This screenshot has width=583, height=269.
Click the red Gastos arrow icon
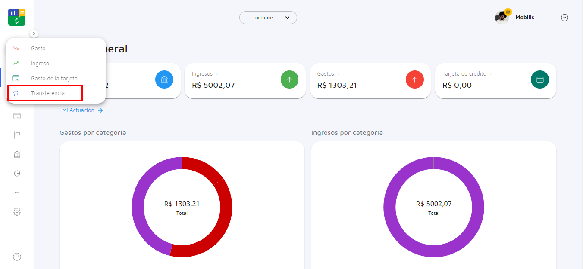[x=414, y=79]
